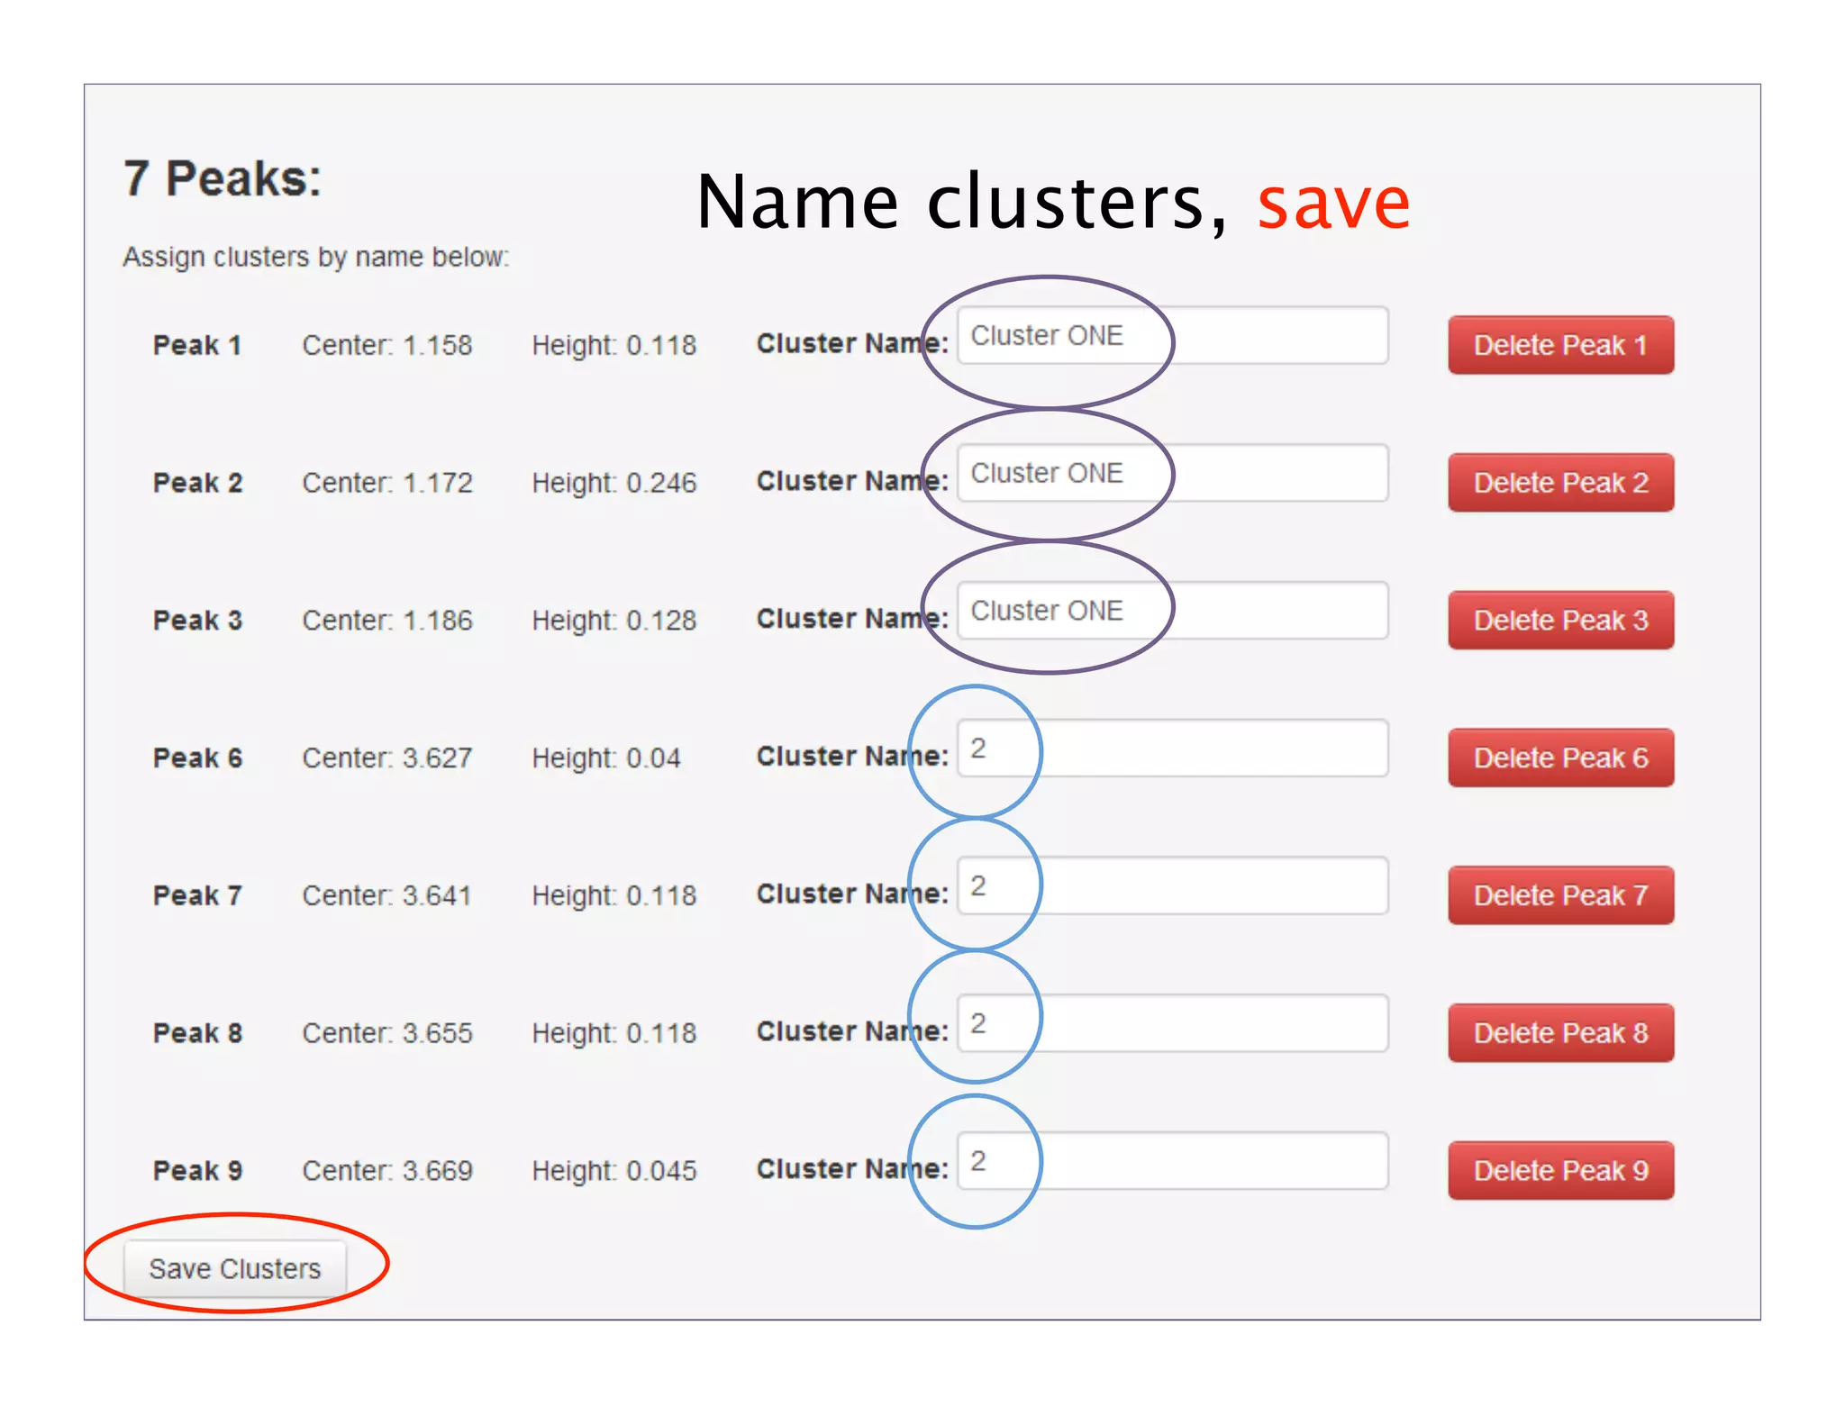
Task: Select the 'Height: 0.045' value
Action: click(614, 1170)
